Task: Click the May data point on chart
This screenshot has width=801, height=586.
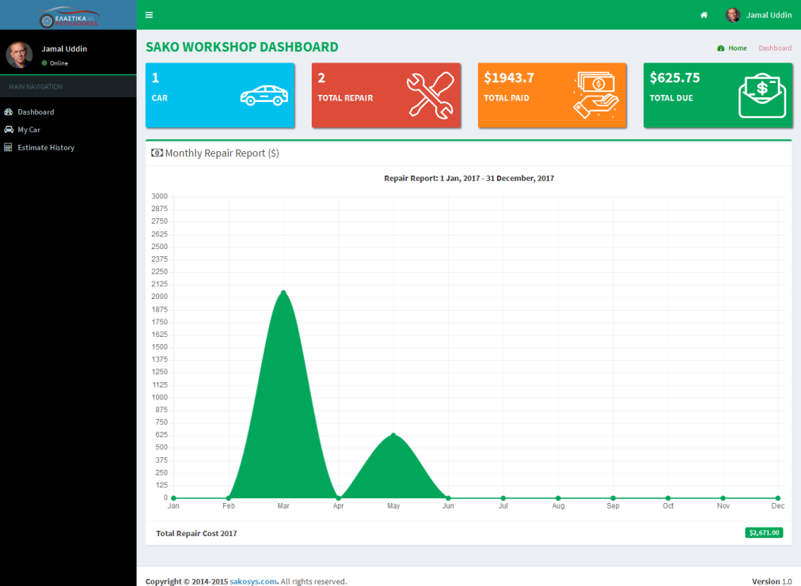Action: point(393,435)
